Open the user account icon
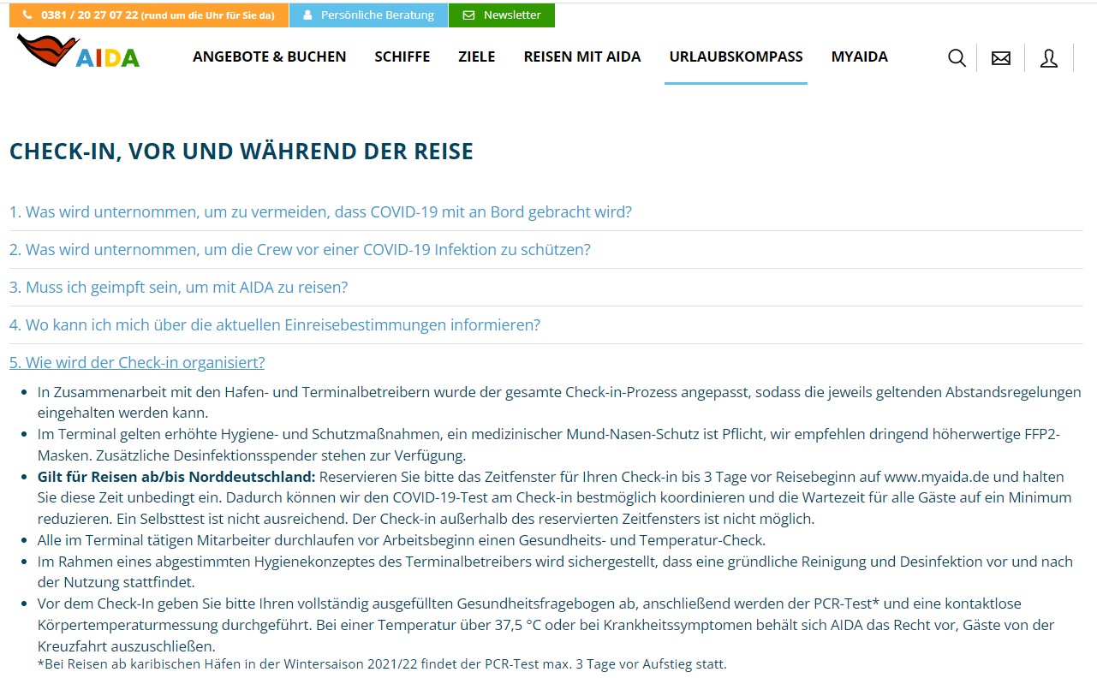This screenshot has height=678, width=1097. click(1048, 58)
